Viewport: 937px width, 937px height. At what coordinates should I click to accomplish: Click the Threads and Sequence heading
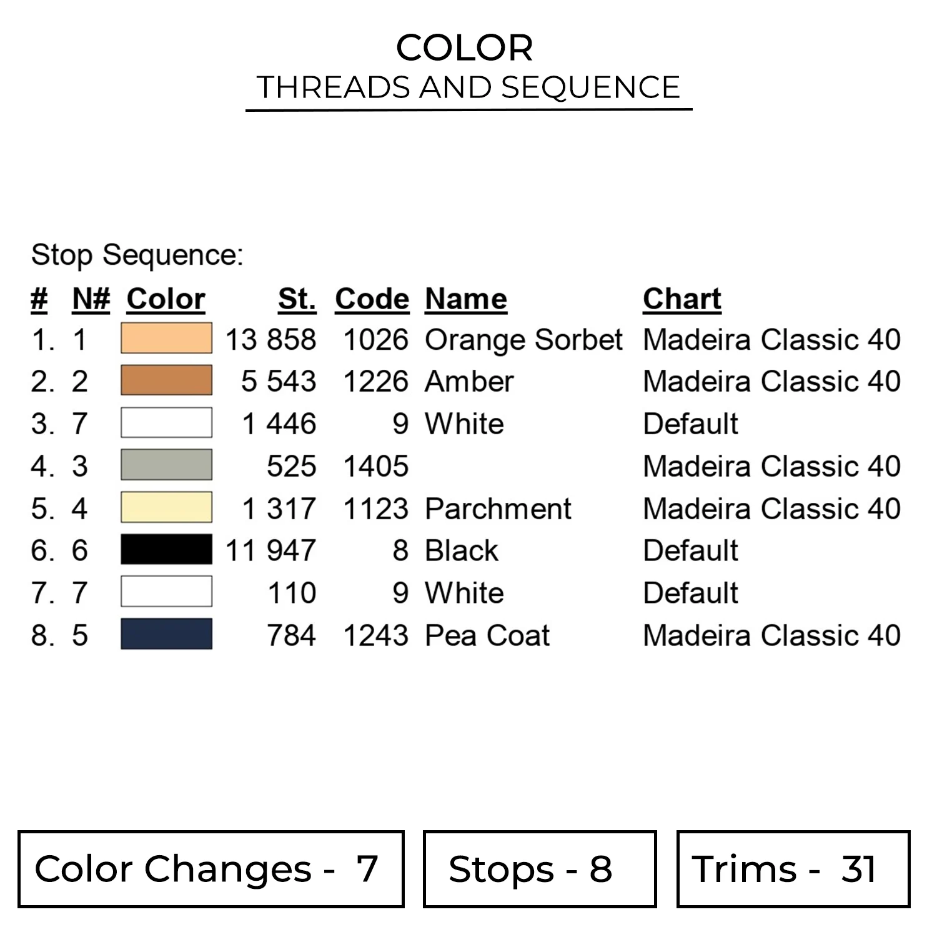[x=468, y=87]
